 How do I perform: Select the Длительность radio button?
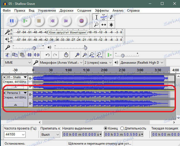(122, 128)
